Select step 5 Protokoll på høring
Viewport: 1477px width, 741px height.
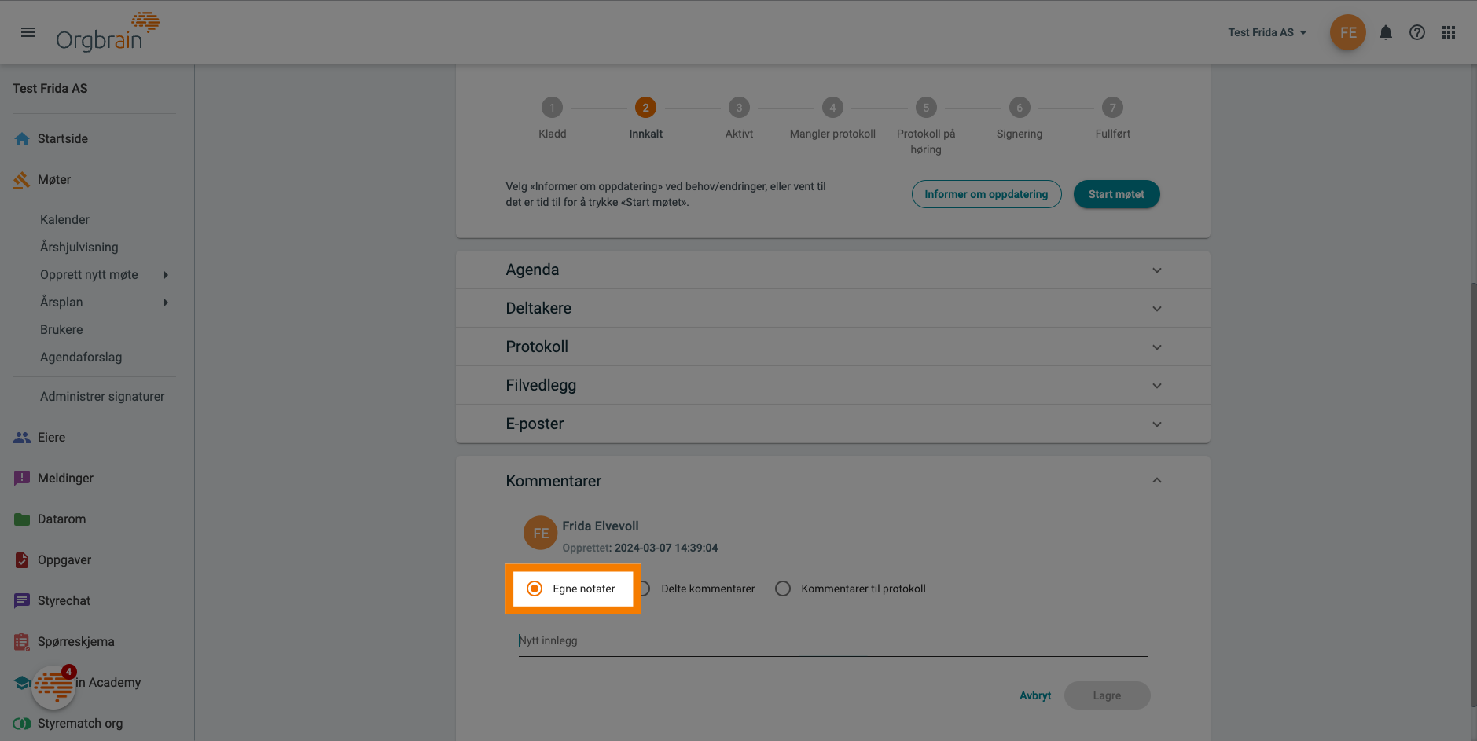tap(926, 108)
